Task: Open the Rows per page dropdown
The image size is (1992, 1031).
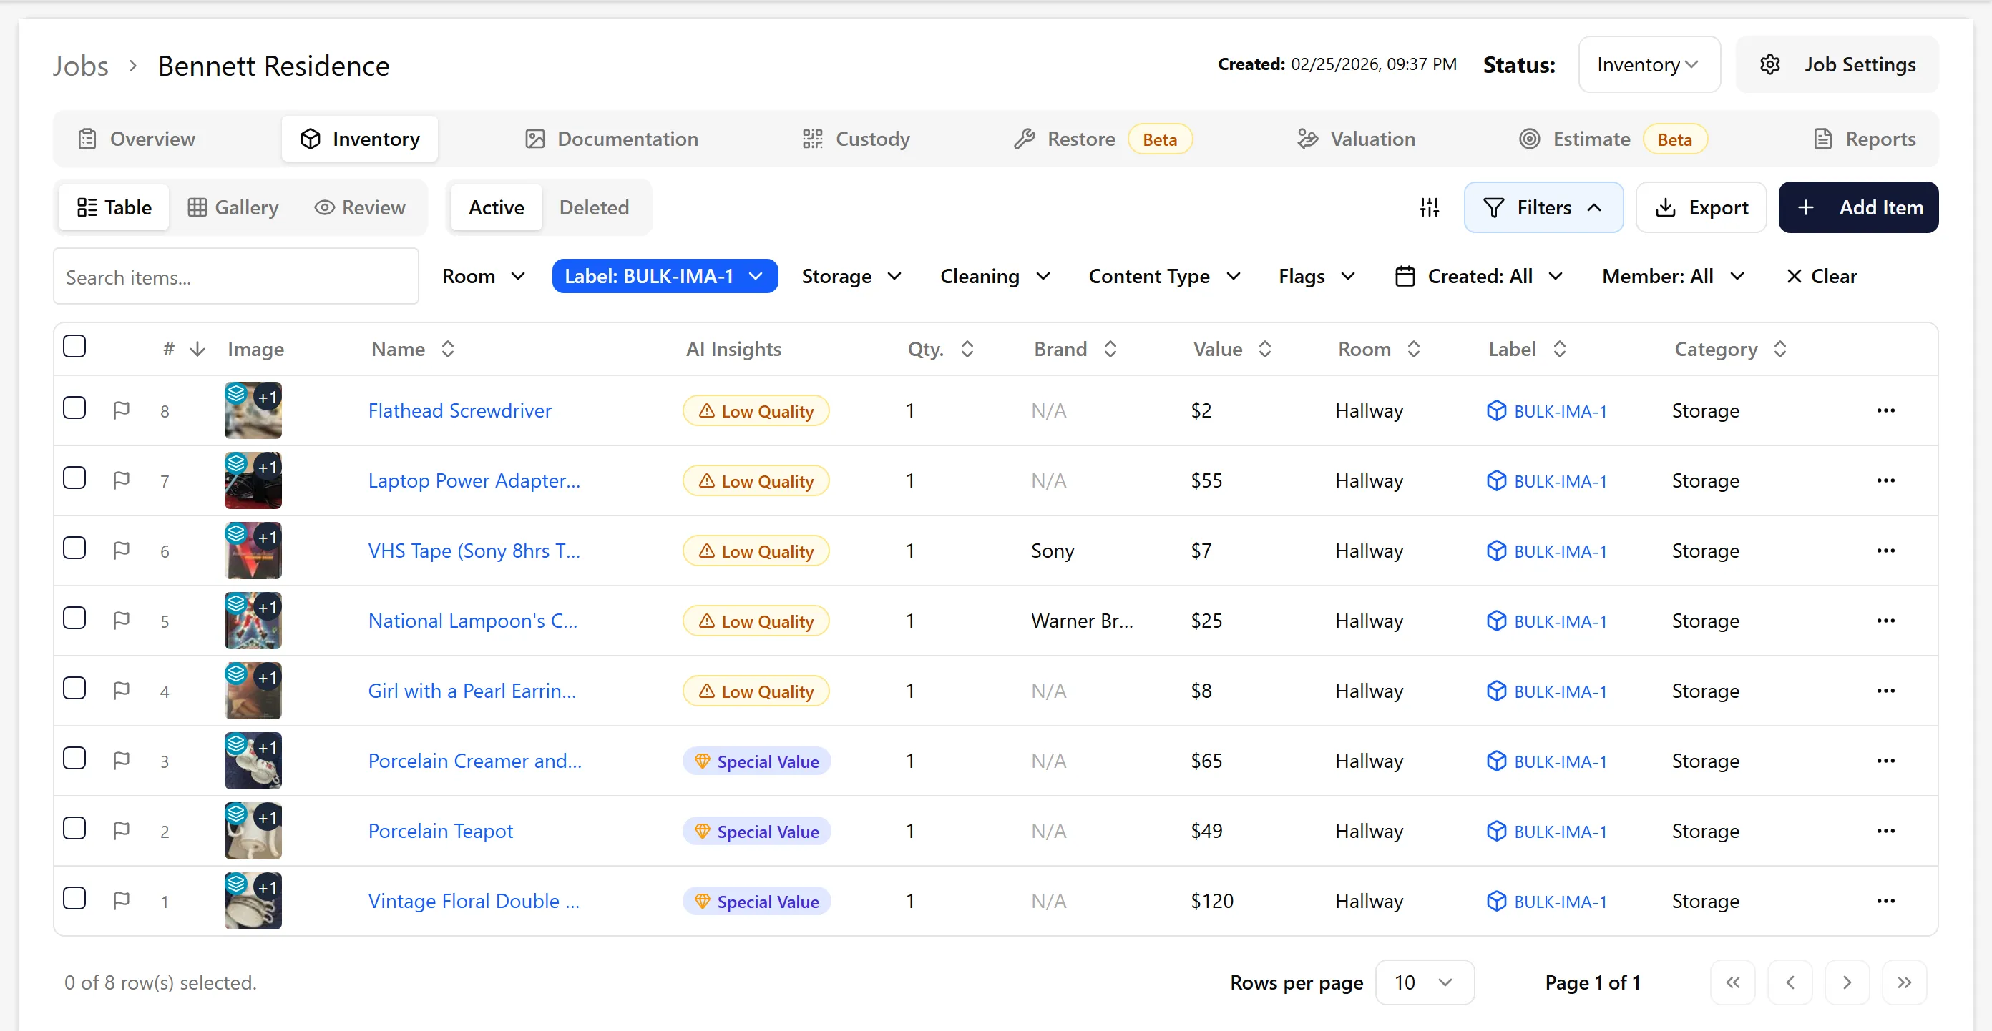Action: click(1425, 982)
